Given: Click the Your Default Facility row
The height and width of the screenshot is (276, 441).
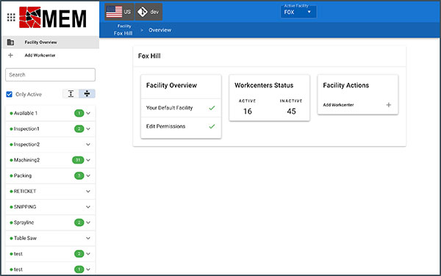Looking at the screenshot, I should 181,108.
